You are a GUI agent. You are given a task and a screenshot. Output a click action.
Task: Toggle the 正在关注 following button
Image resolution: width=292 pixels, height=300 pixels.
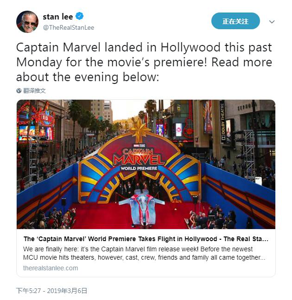coord(235,21)
